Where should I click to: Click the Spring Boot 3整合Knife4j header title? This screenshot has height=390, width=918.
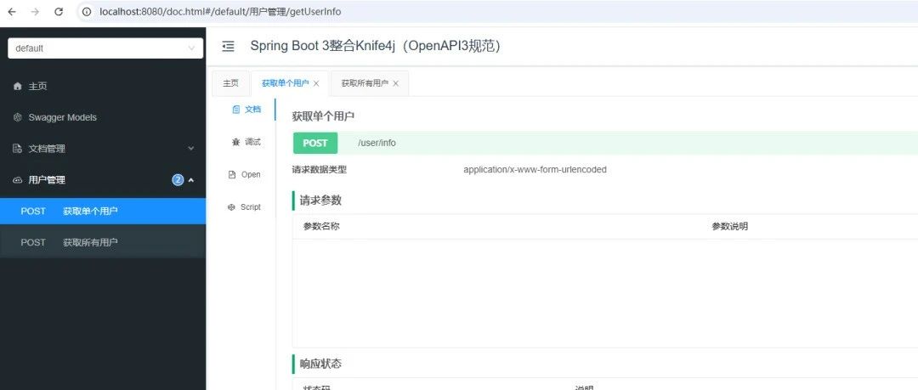(x=376, y=46)
